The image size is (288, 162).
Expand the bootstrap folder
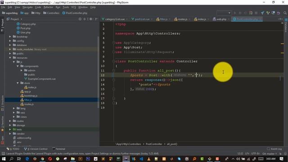coord(10,37)
